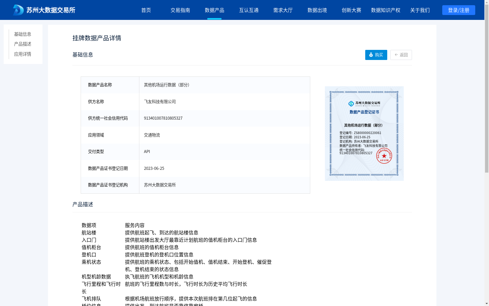This screenshot has height=306, width=489.
Task: Click the 挂牌数据产品详情 page title
Action: [x=97, y=38]
